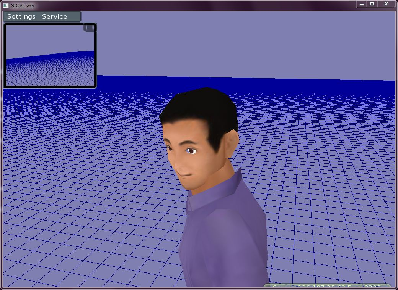Maximize the SIGViewer window

[x=372, y=4]
